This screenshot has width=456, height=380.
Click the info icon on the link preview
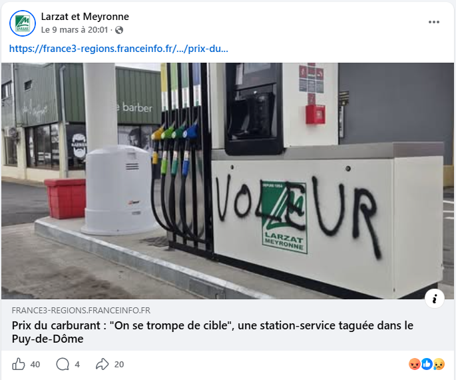coord(434,299)
